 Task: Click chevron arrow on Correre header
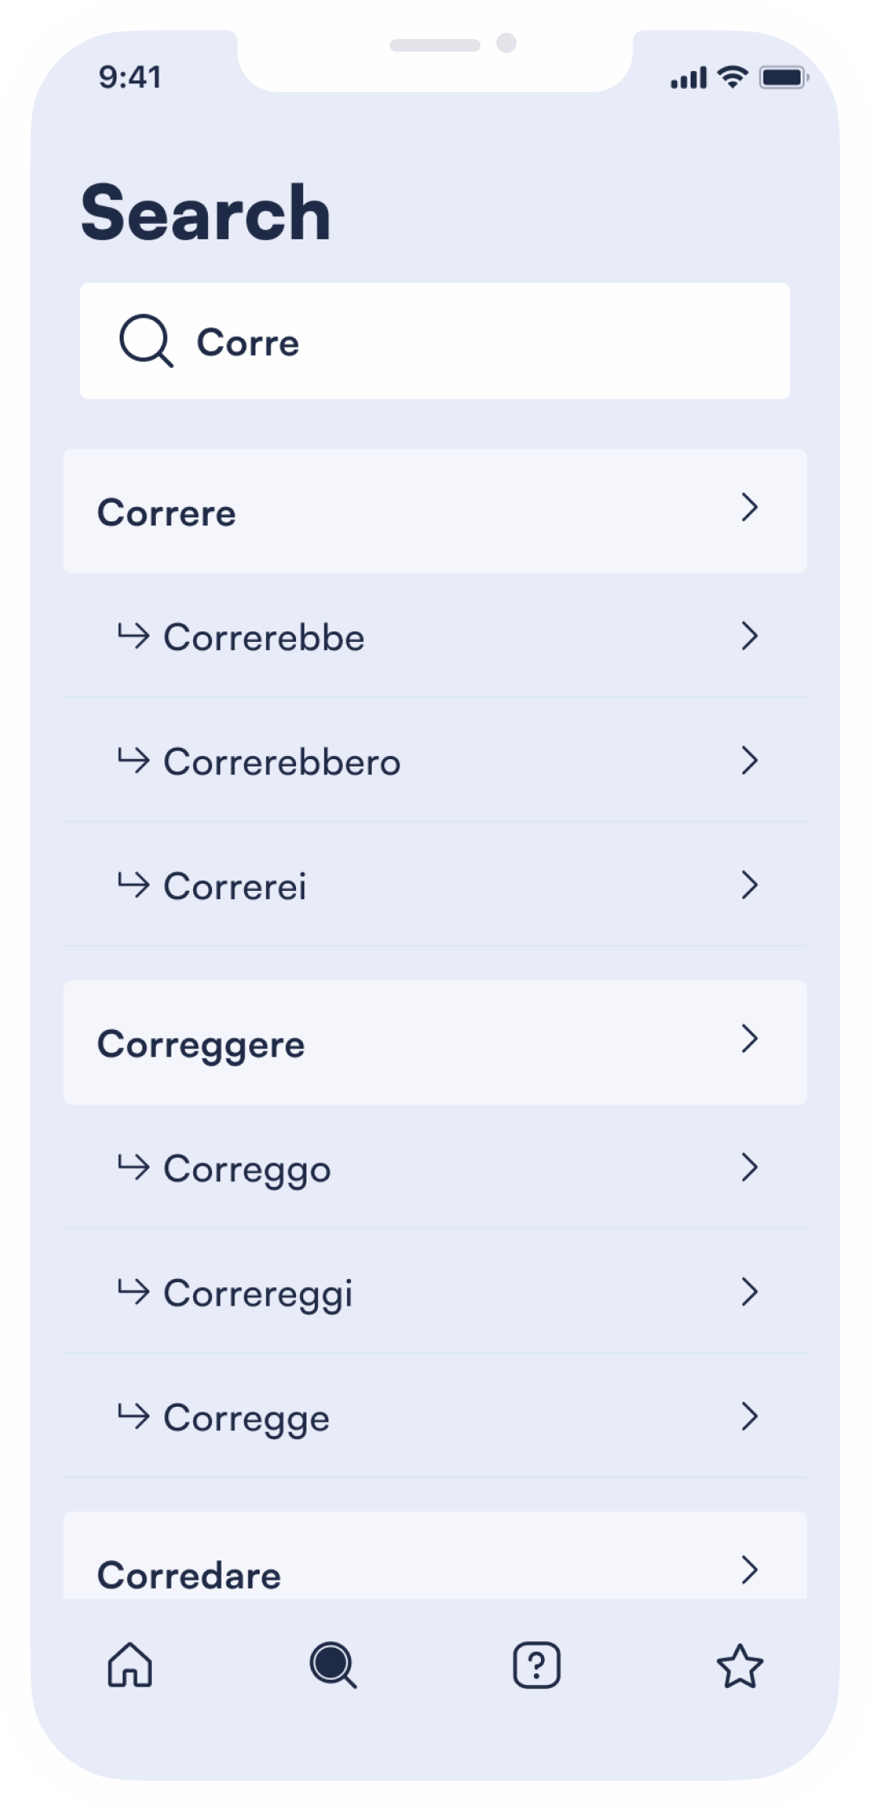coord(750,508)
